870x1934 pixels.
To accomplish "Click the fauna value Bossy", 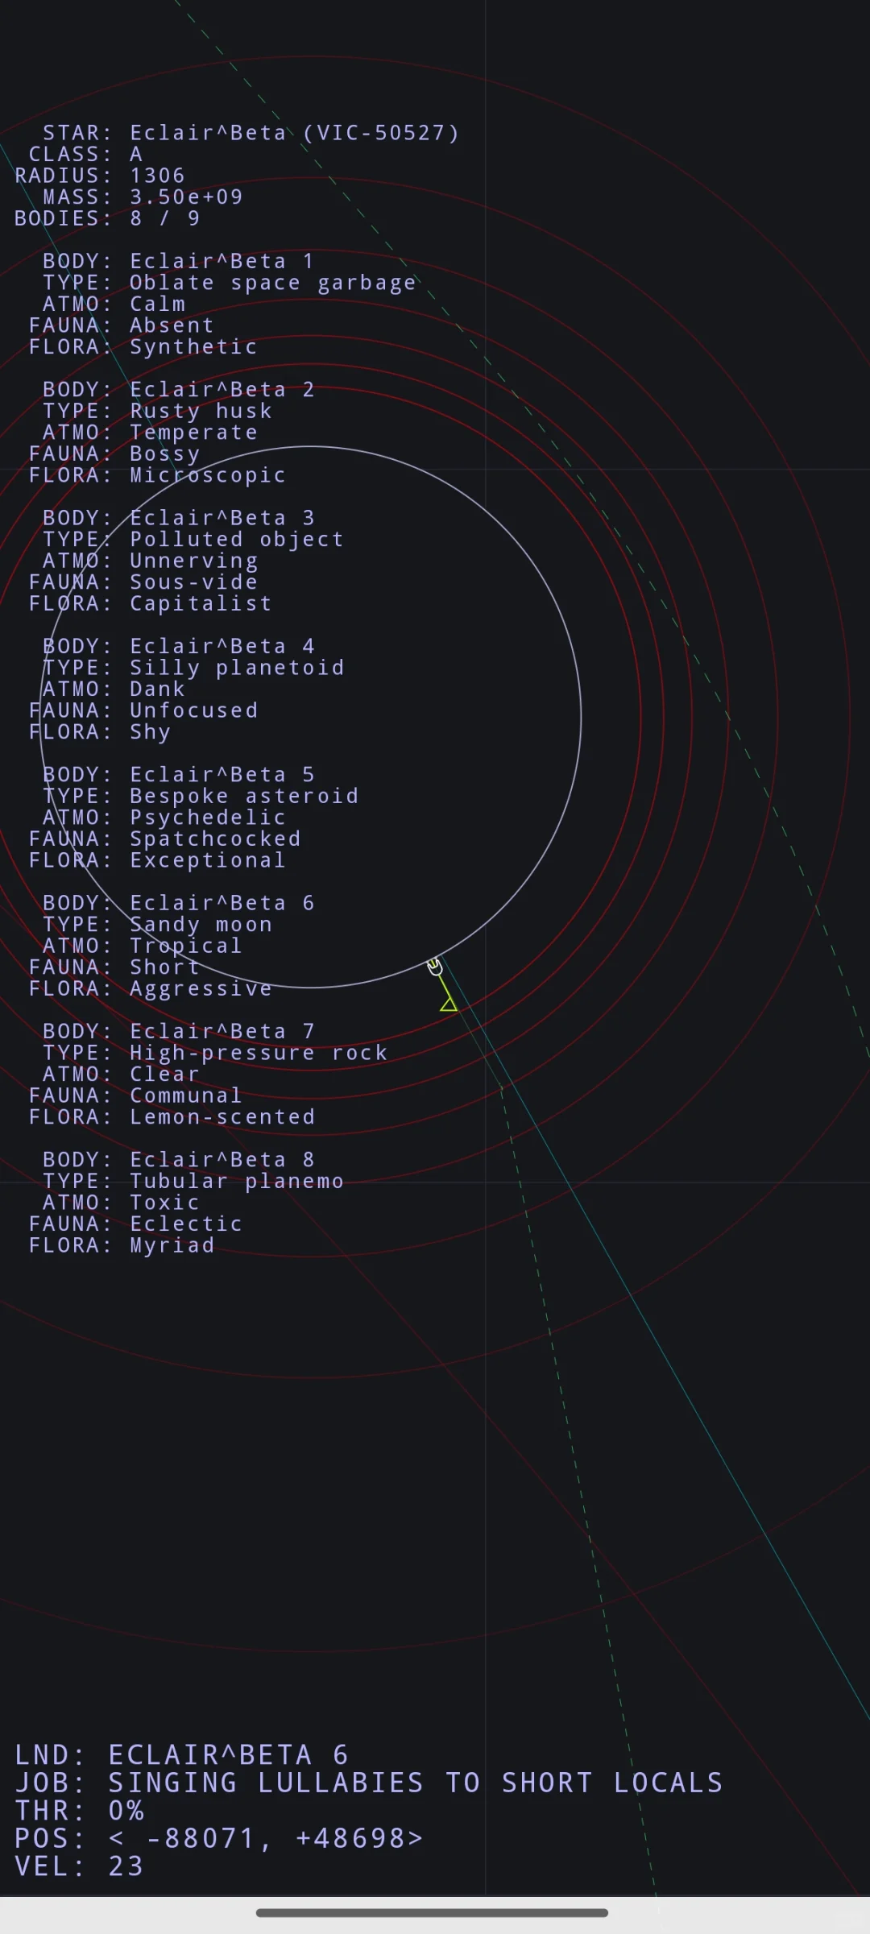I will point(165,454).
